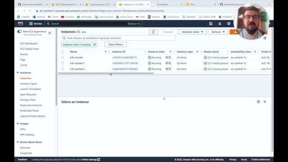Open the Confluence bookmark
This screenshot has height=162, width=288.
171,17
